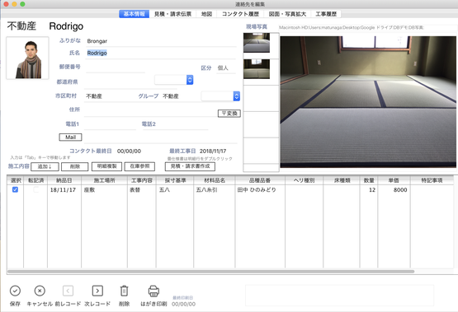
Task: Click the unit price cell showing 8000
Action: click(x=394, y=190)
